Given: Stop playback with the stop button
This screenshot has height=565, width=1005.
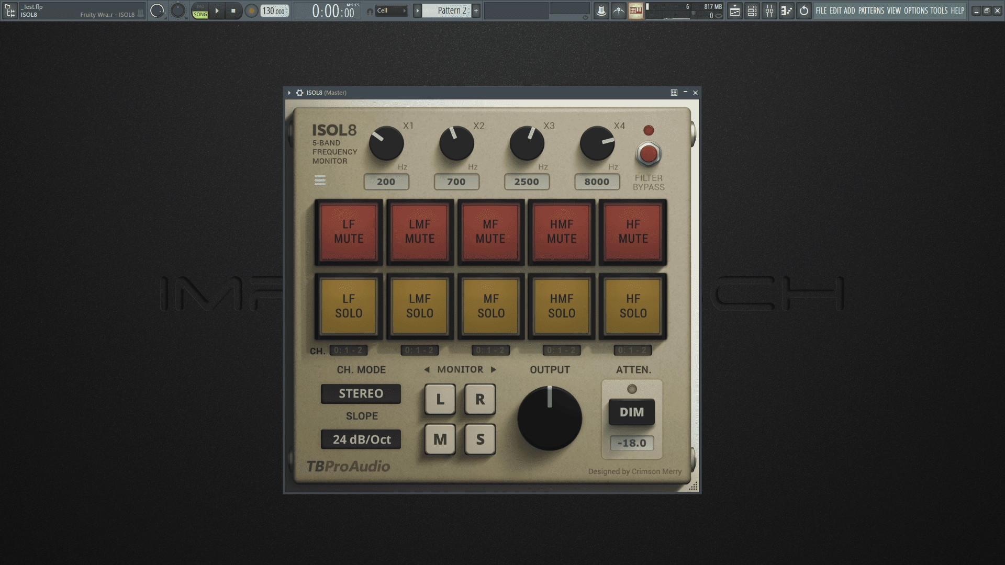Looking at the screenshot, I should click(x=233, y=10).
